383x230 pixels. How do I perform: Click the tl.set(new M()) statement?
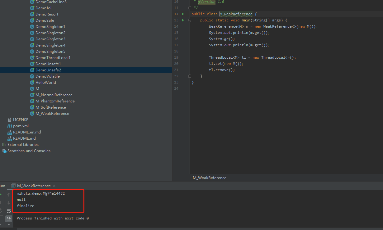coord(226,64)
